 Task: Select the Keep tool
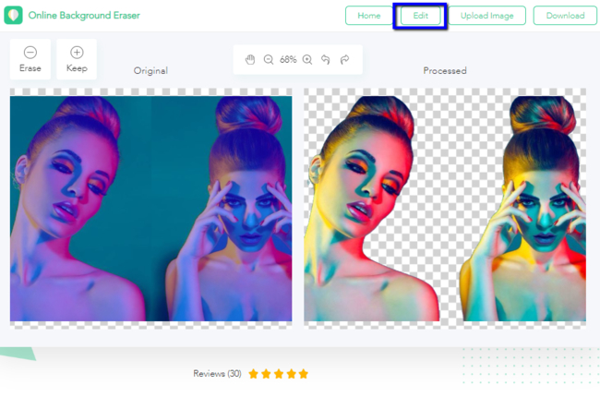[77, 59]
